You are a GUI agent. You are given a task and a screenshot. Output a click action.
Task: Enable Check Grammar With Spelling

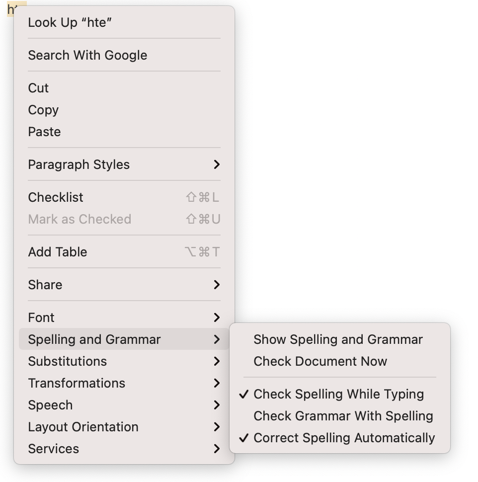[343, 416]
